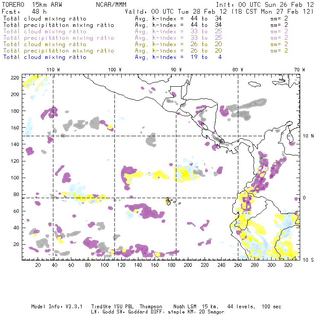
Task: Select the "NCAR/MMM" header label
Action: 111,5
